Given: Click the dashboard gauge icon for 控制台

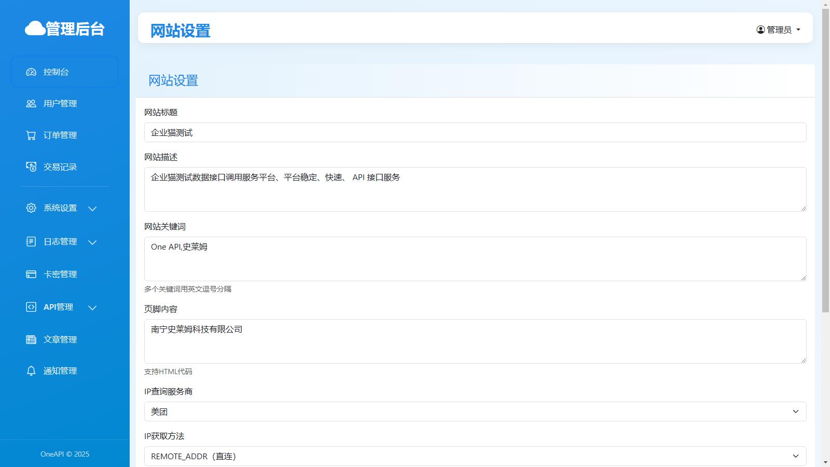Looking at the screenshot, I should pos(31,72).
